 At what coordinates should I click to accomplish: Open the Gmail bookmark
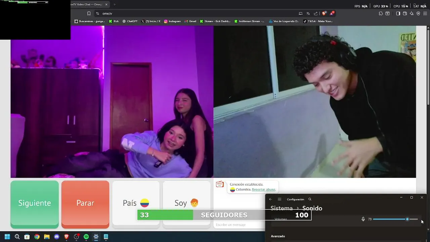pyautogui.click(x=190, y=21)
